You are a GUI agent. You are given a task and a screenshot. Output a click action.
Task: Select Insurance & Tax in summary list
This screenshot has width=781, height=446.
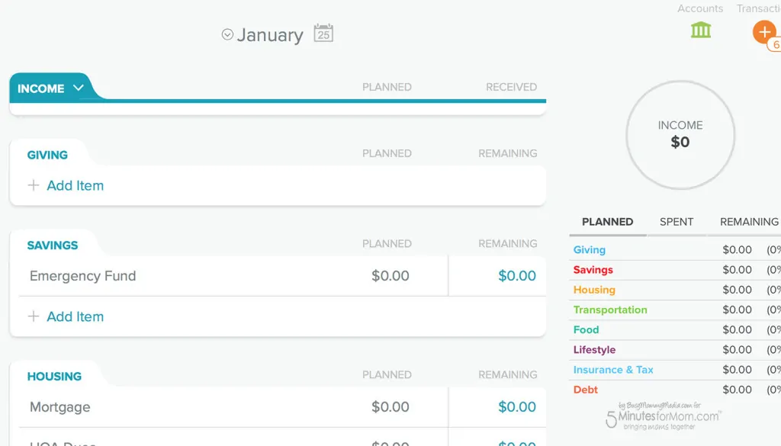point(613,370)
